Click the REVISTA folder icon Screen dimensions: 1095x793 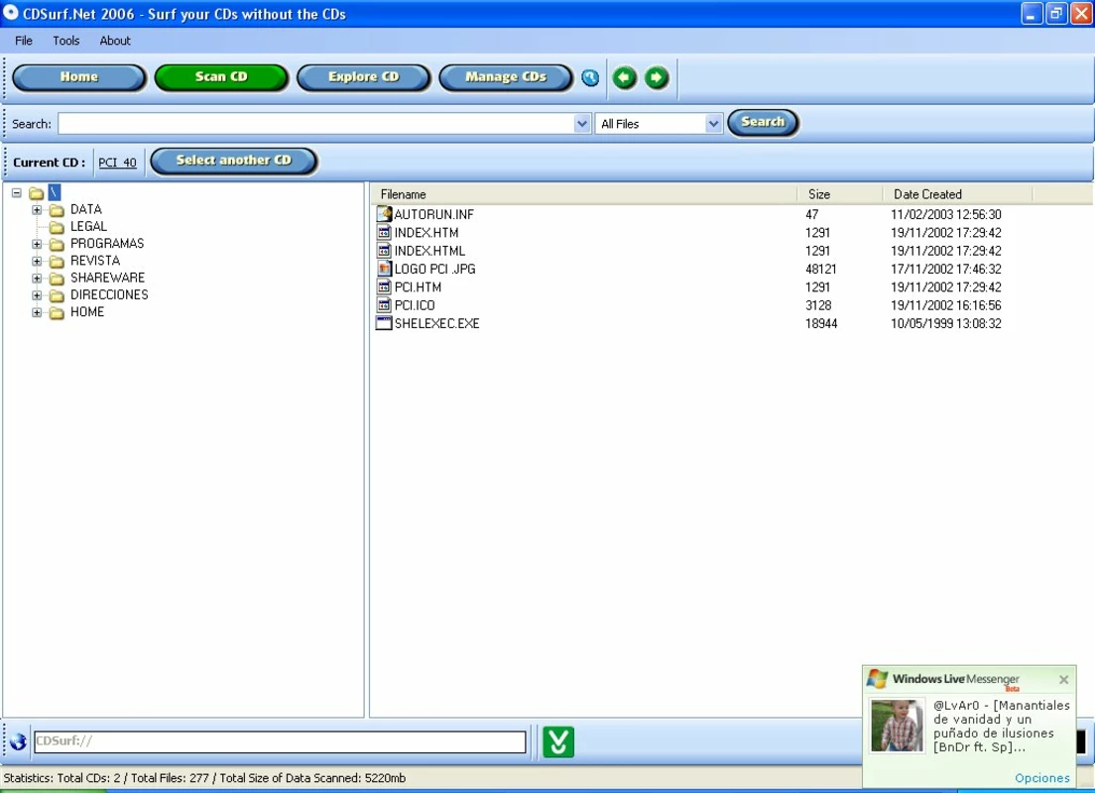coord(57,261)
